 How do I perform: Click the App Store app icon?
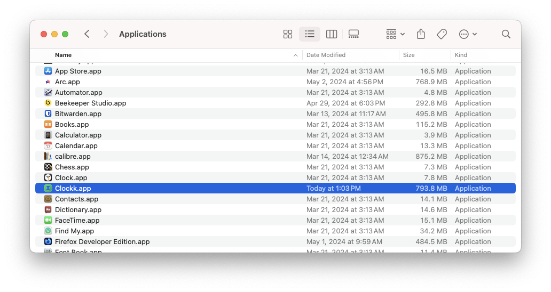48,71
